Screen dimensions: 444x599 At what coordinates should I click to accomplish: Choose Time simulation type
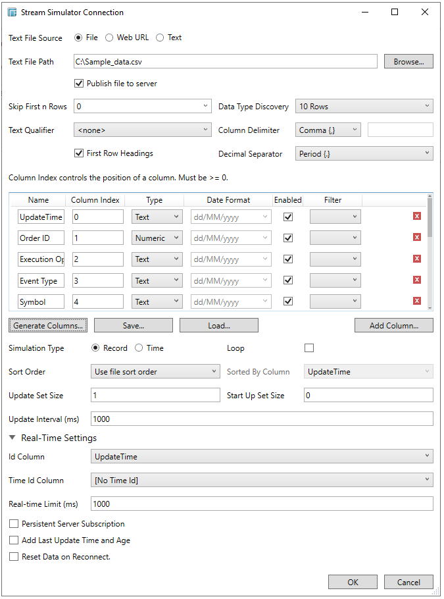[x=139, y=348]
